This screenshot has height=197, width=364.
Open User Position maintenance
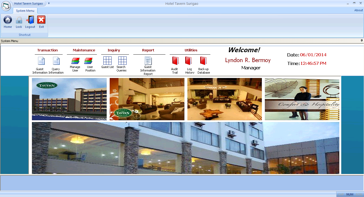tap(88, 61)
